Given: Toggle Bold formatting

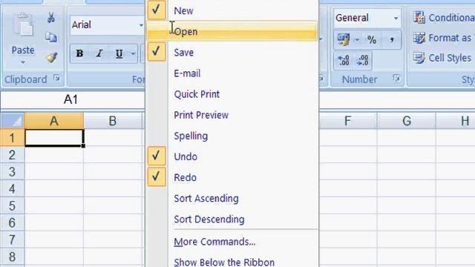Looking at the screenshot, I should point(79,53).
